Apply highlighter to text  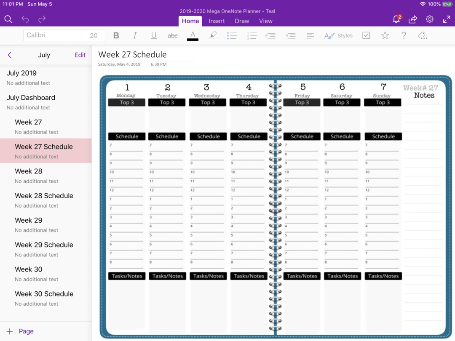tap(213, 36)
